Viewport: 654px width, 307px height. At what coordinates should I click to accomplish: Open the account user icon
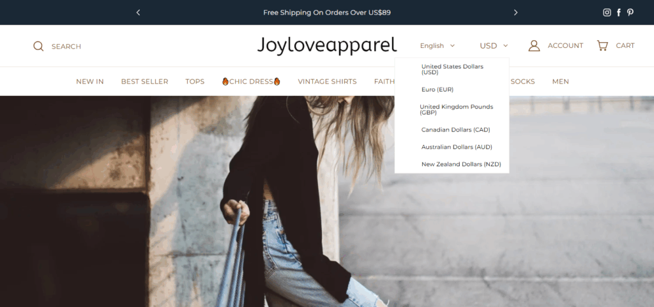534,46
